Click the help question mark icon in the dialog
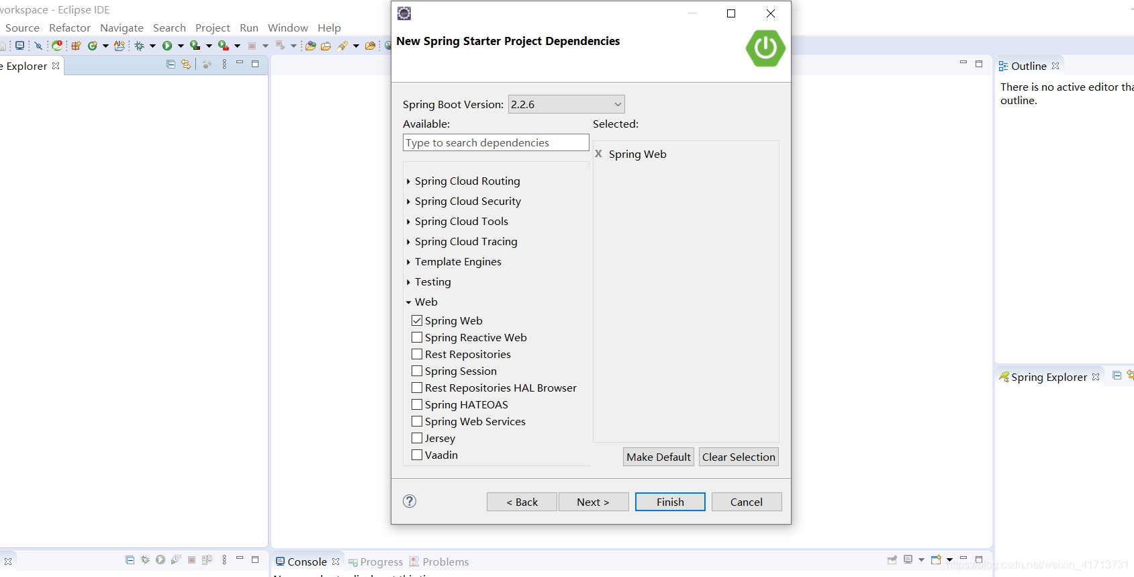Image resolution: width=1134 pixels, height=577 pixels. click(x=410, y=501)
